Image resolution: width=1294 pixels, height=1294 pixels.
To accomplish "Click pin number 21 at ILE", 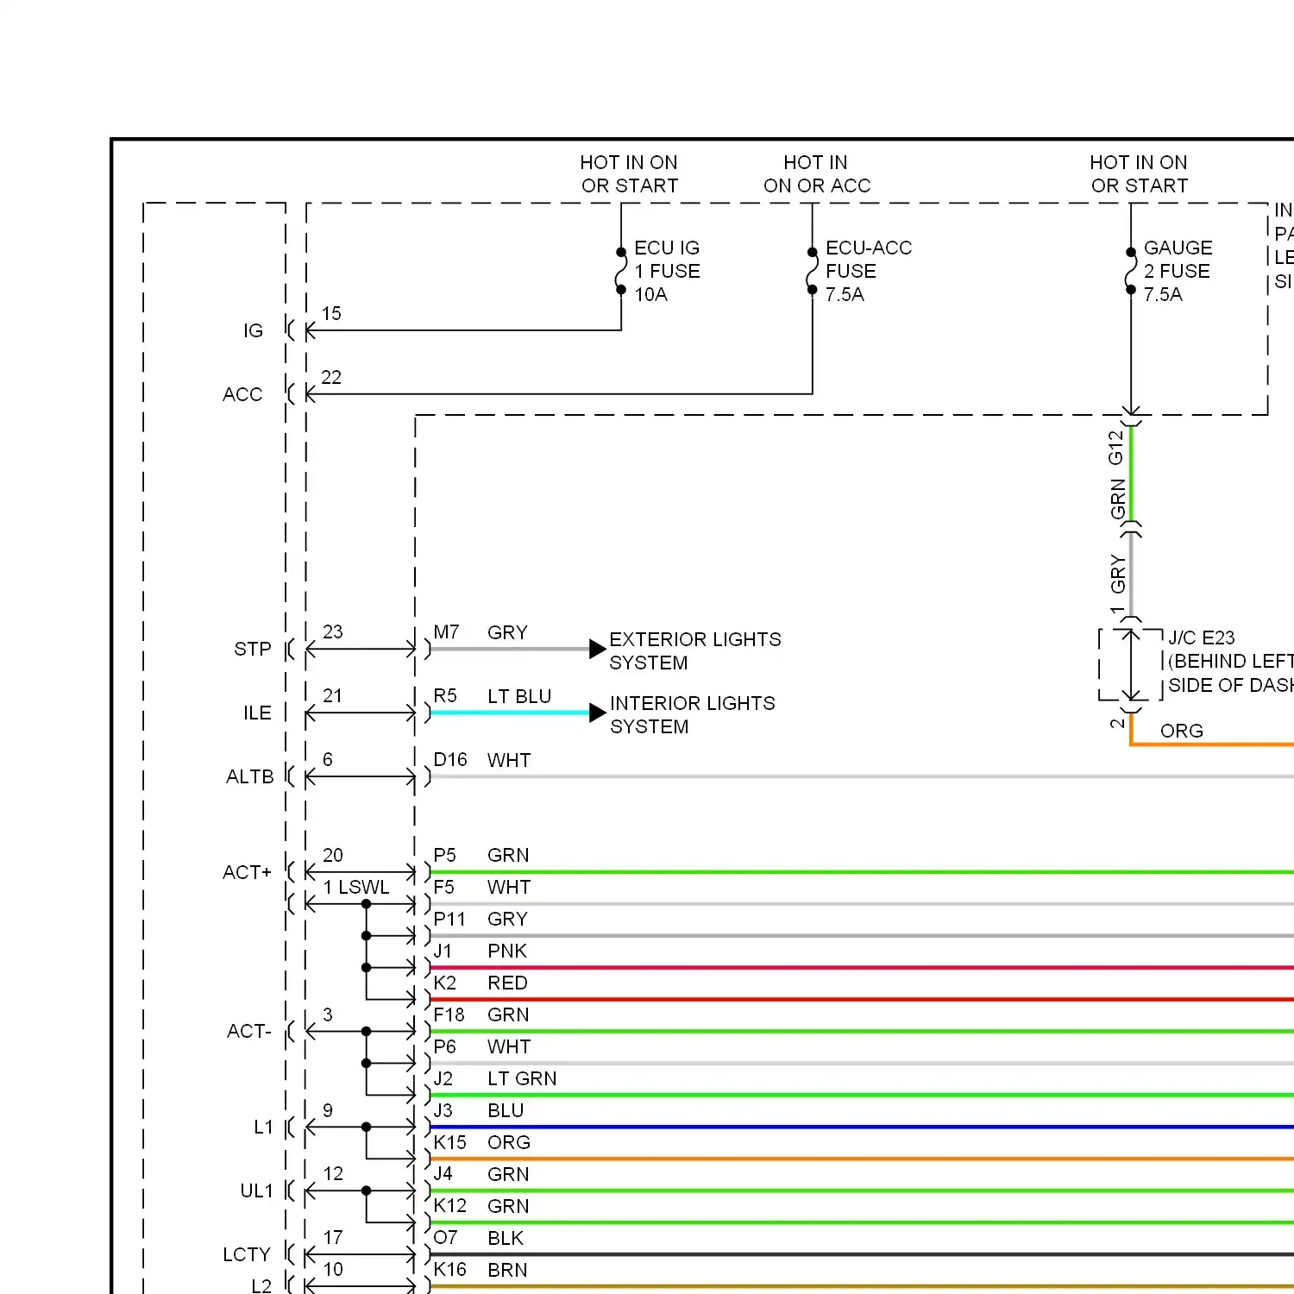I will coord(333,695).
